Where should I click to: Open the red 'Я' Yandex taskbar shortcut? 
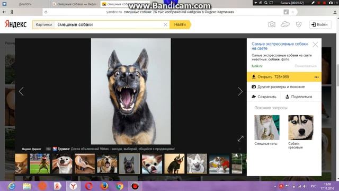(58, 186)
